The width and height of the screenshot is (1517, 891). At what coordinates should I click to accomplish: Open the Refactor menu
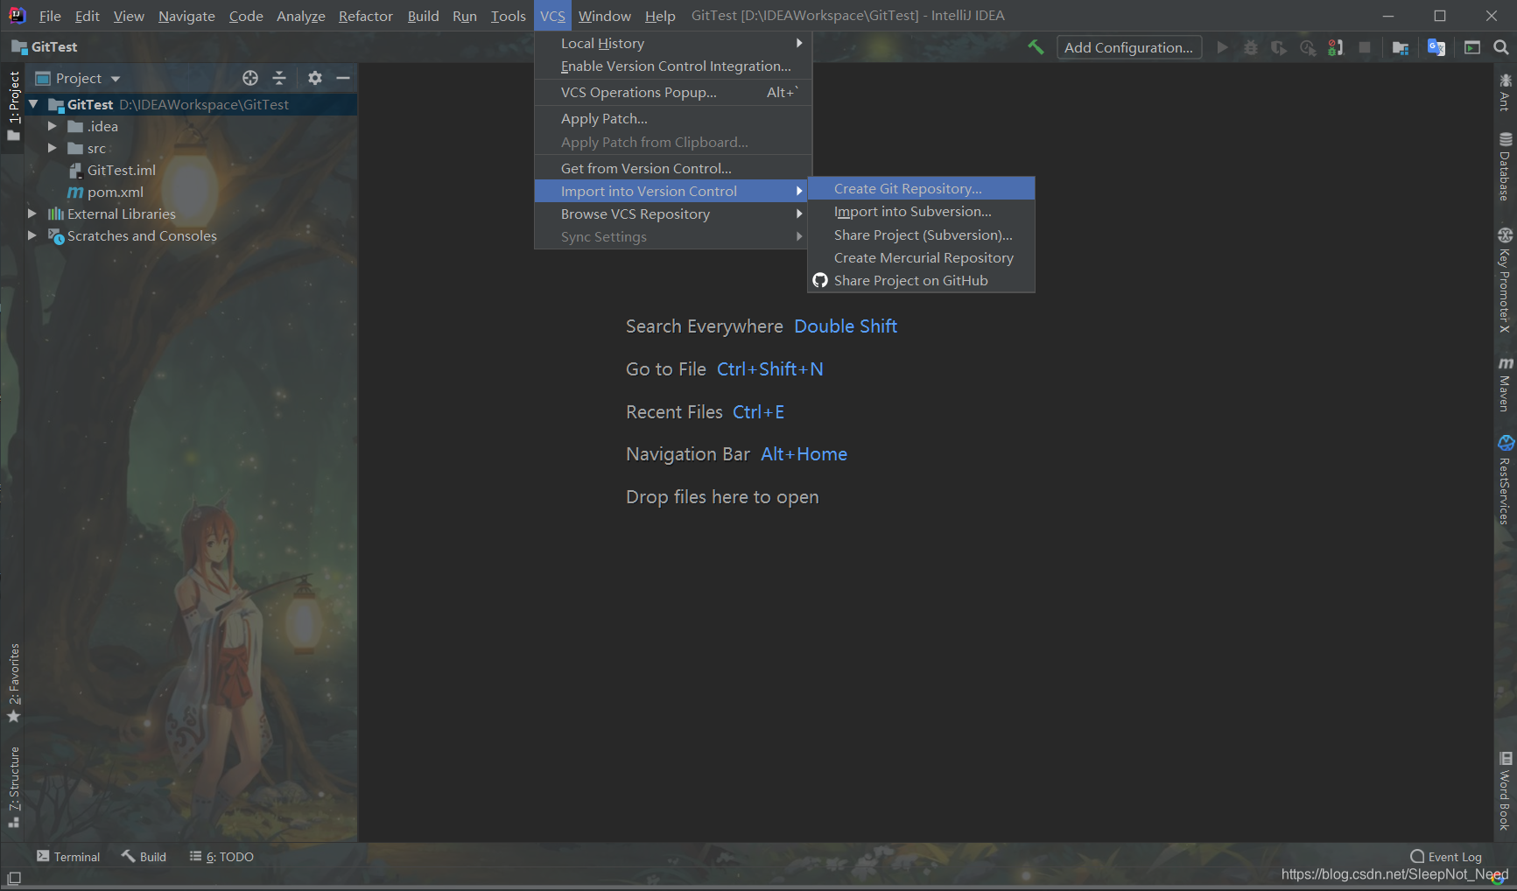click(366, 16)
